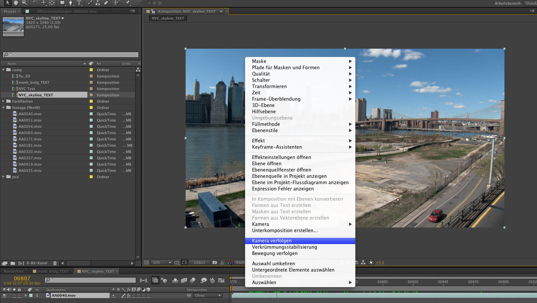Toggle the fx switch on AA0040.mov layer
537x303 pixels.
click(x=129, y=295)
